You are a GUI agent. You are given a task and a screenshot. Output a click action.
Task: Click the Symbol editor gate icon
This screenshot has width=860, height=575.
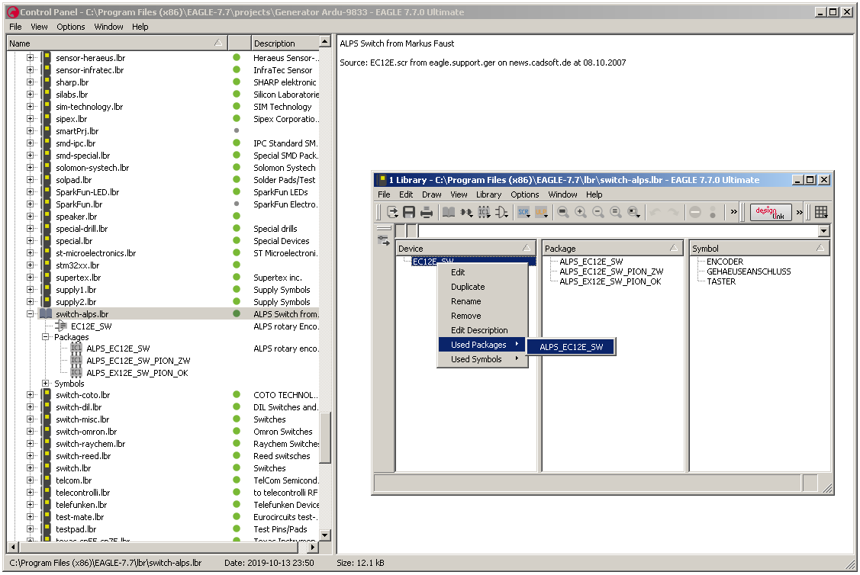click(501, 213)
